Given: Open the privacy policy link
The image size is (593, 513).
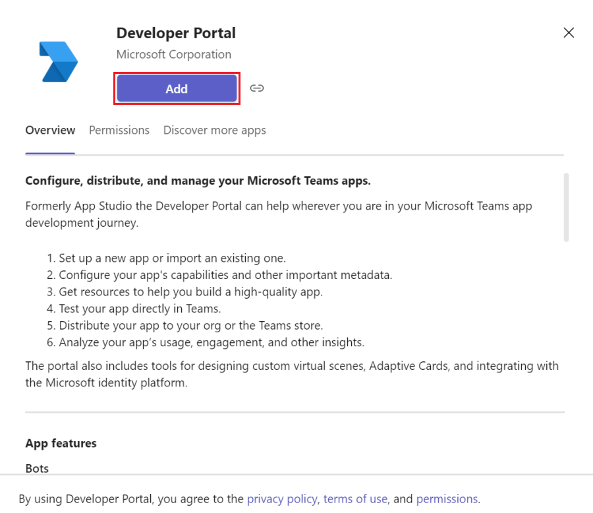Looking at the screenshot, I should pos(282,499).
